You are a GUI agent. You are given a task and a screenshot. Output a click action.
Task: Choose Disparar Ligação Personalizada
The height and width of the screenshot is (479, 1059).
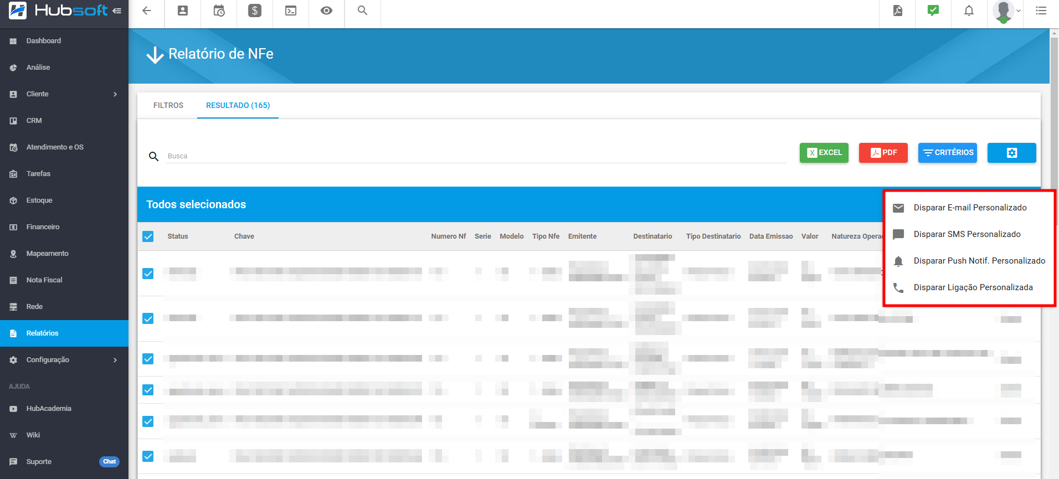click(x=969, y=287)
